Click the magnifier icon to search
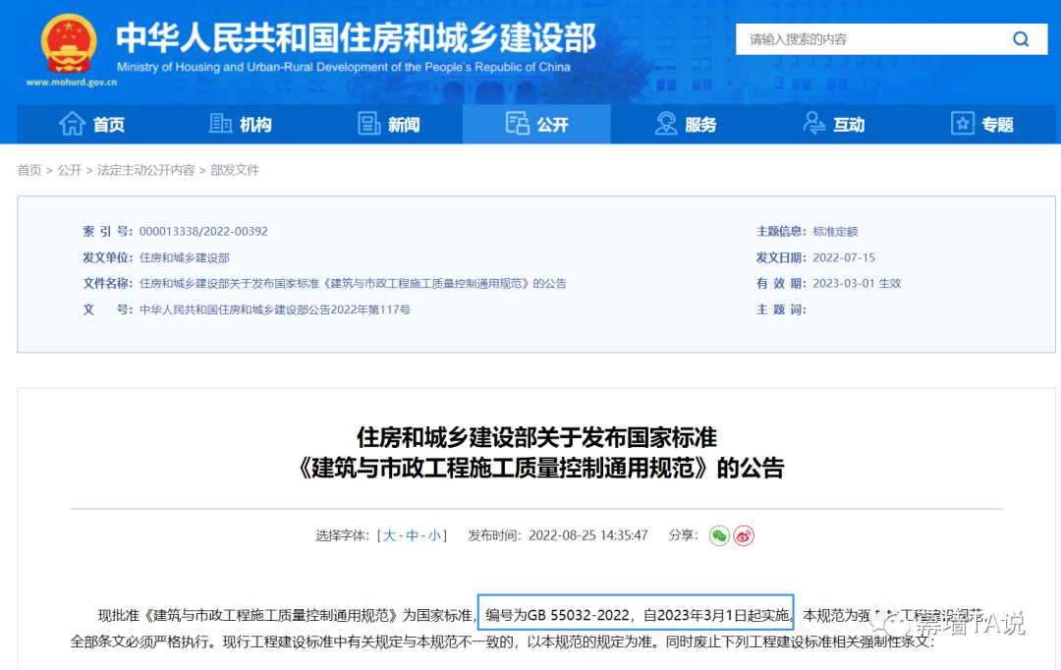The width and height of the screenshot is (1061, 670). [1021, 38]
